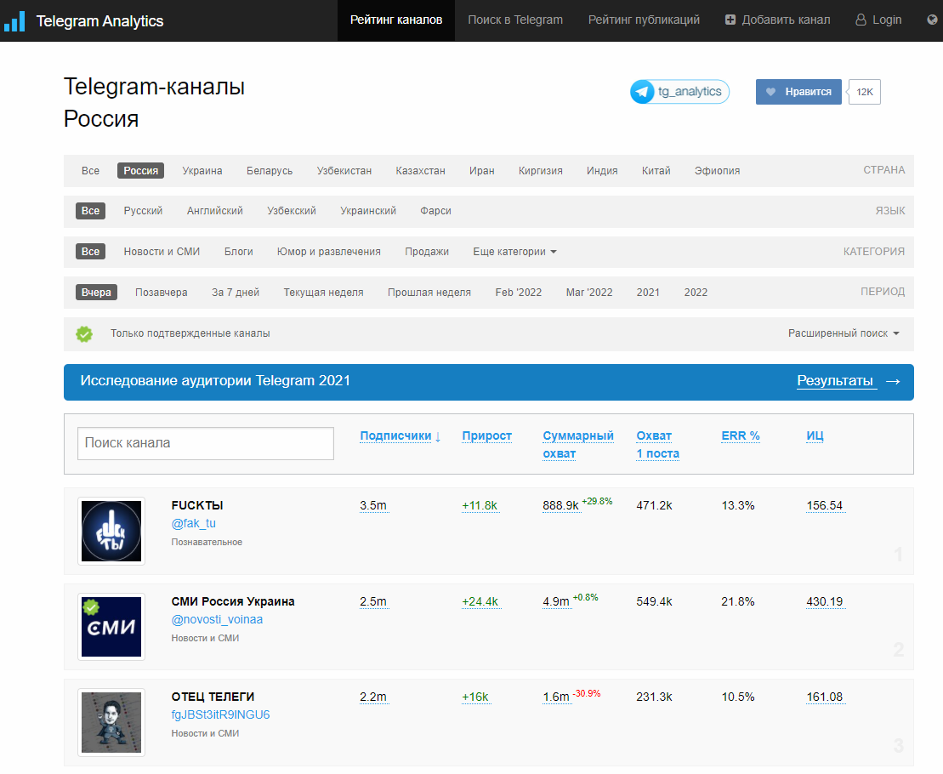Click the green verified checkmark icon
Image resolution: width=943 pixels, height=774 pixels.
click(x=84, y=333)
